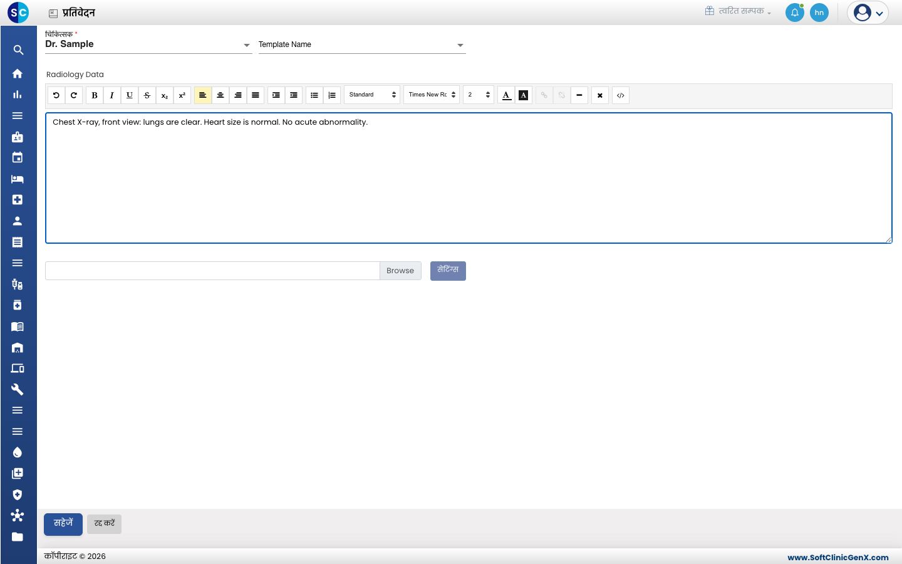Viewport: 902px width, 564px height.
Task: Click the notification bell icon
Action: [795, 13]
